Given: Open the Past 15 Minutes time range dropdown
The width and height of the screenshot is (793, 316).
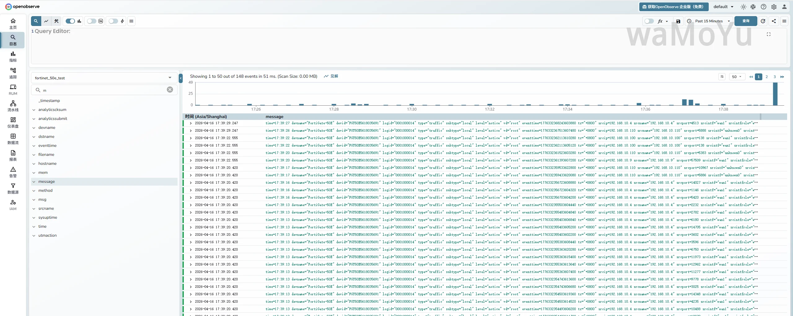Looking at the screenshot, I should click(x=709, y=21).
